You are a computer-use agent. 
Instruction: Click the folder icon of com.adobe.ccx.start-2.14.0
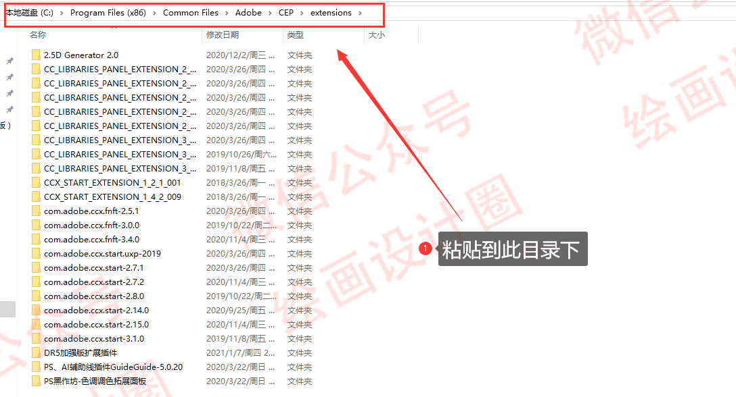(36, 311)
